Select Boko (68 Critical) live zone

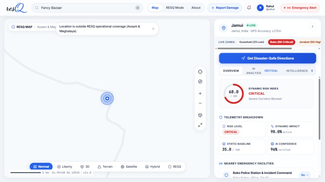(x=281, y=42)
